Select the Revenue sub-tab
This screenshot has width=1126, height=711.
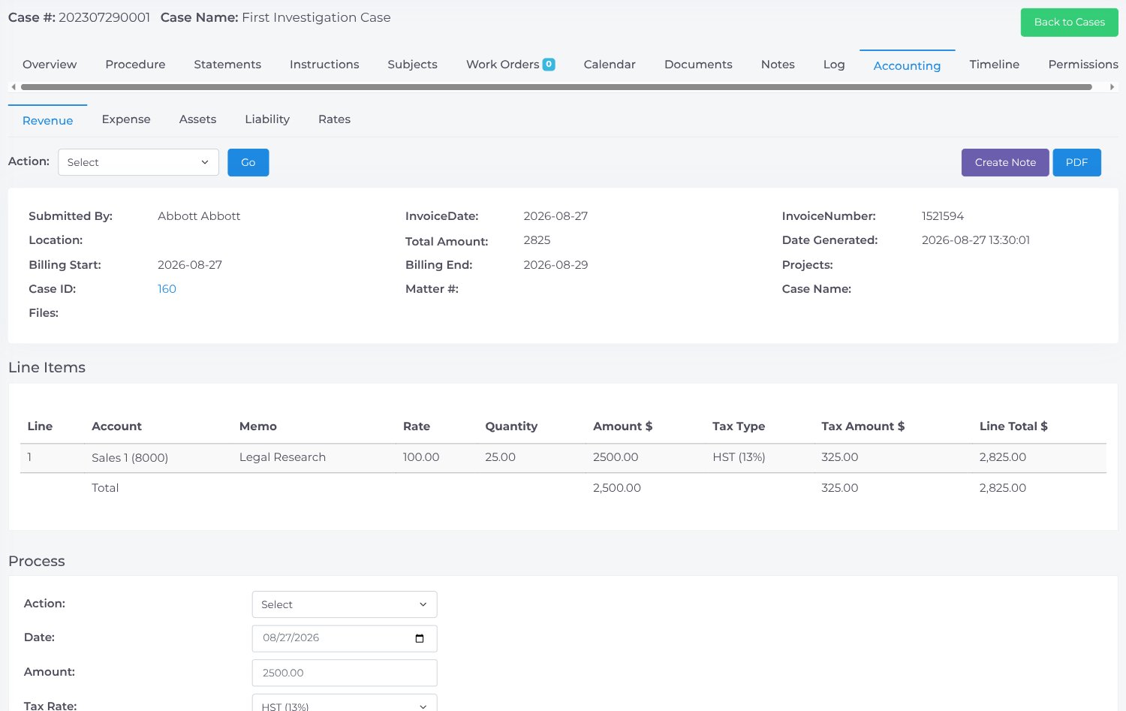[x=48, y=121]
